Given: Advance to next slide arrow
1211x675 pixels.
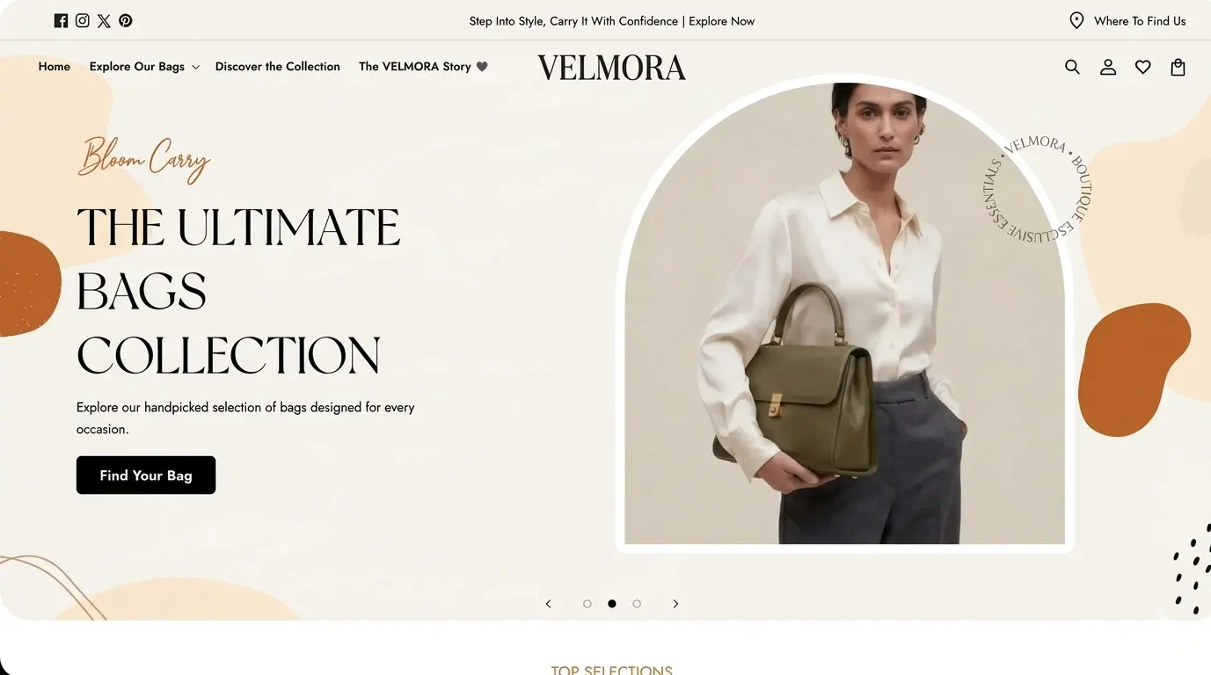Looking at the screenshot, I should click(675, 604).
